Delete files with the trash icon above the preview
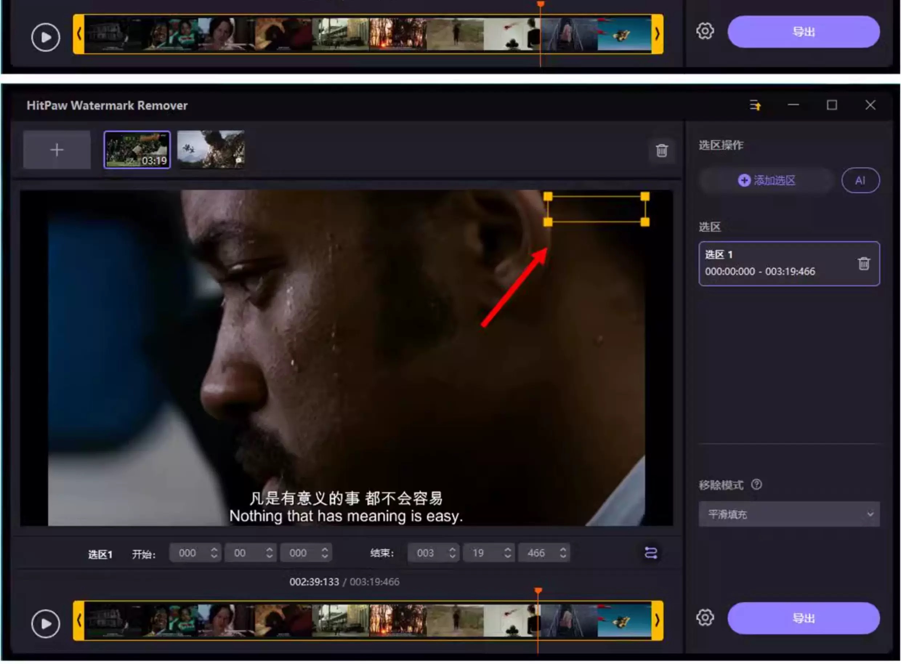901x664 pixels. point(662,150)
